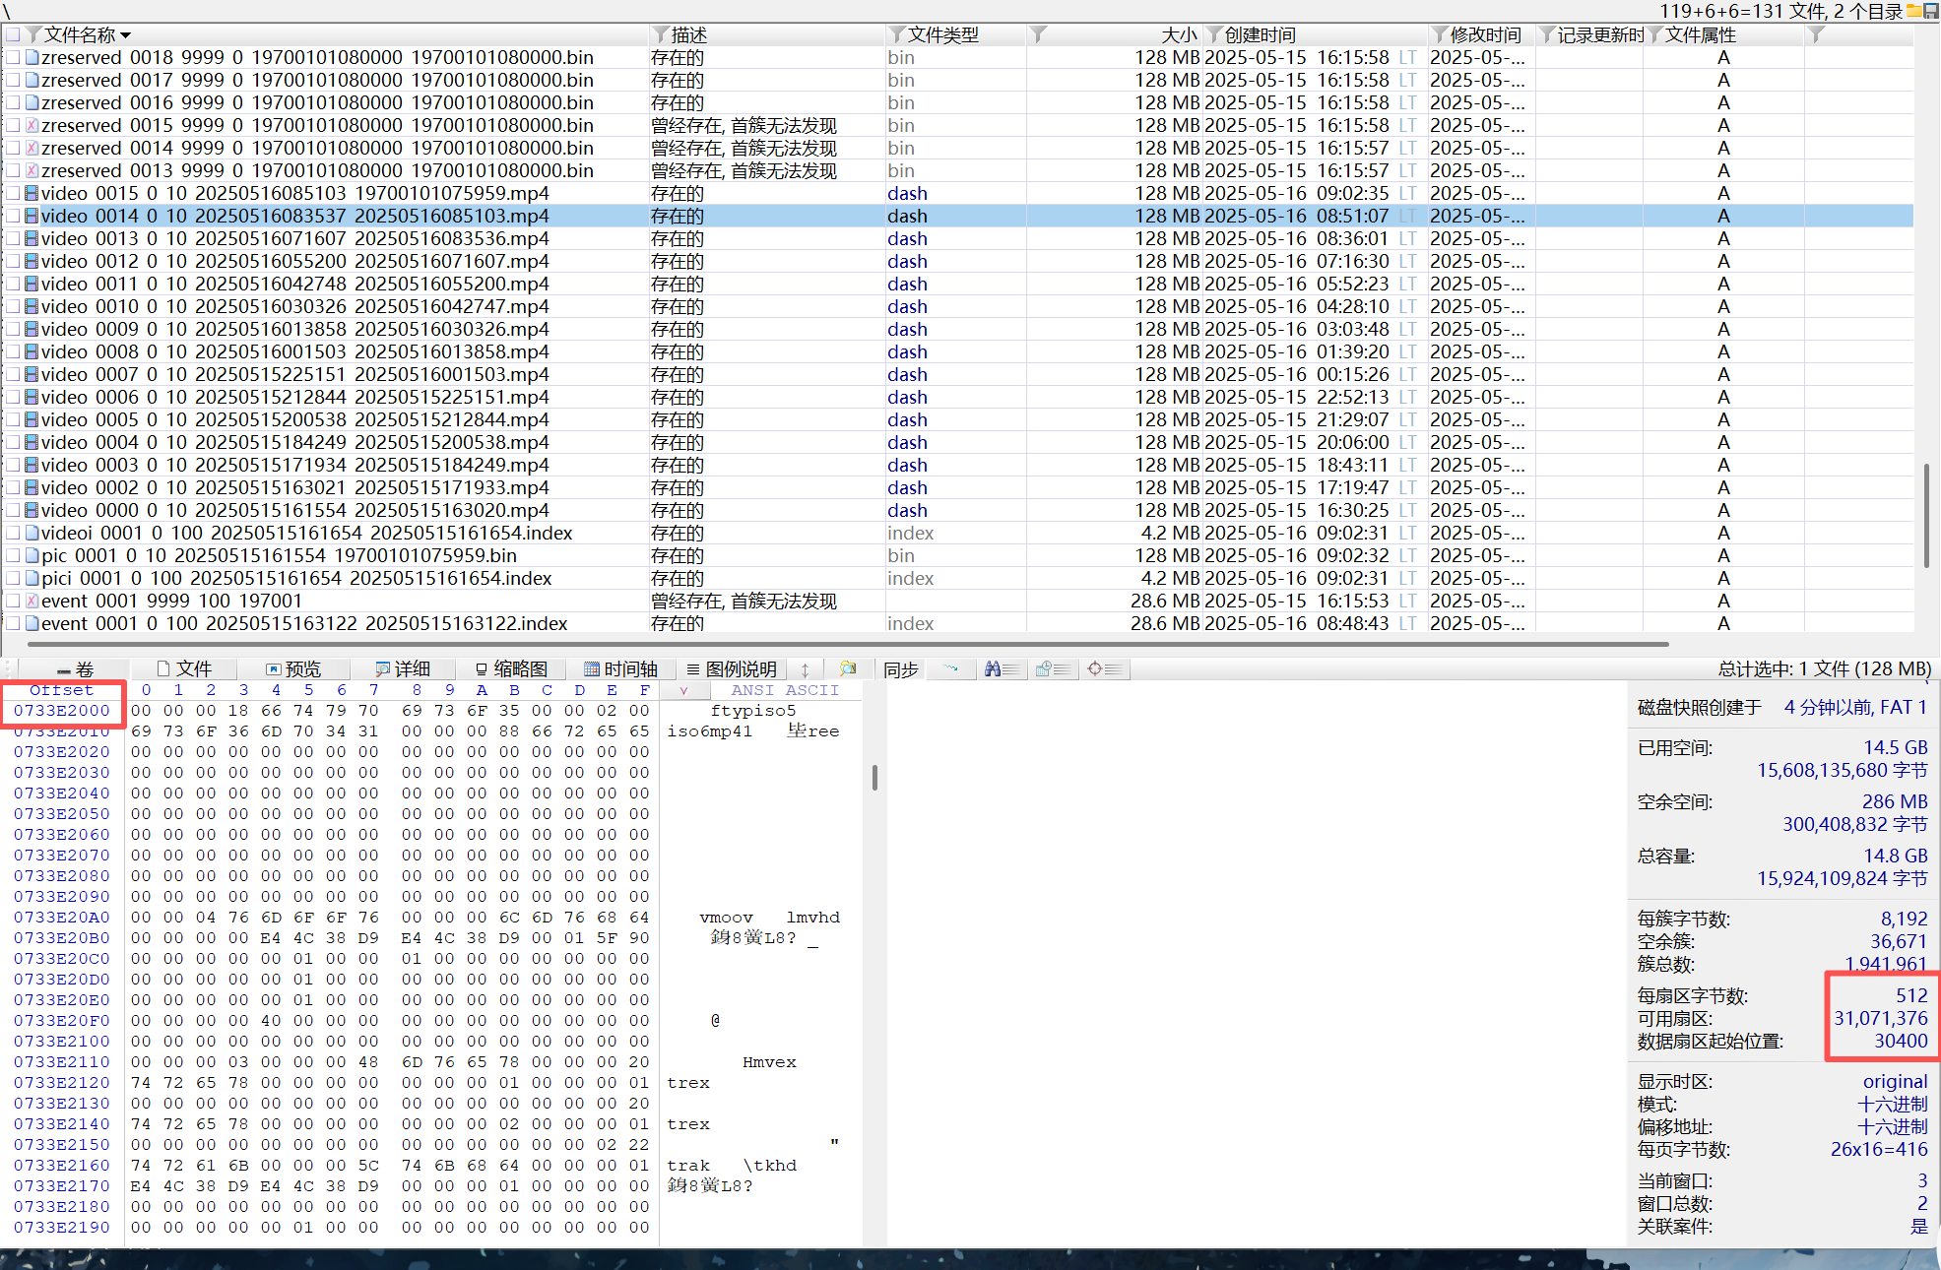Switch to the 预览 tab
Image resolution: width=1941 pixels, height=1270 pixels.
coord(293,669)
